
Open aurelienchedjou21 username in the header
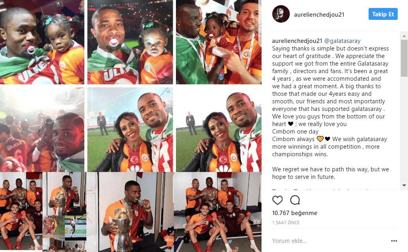pos(319,15)
